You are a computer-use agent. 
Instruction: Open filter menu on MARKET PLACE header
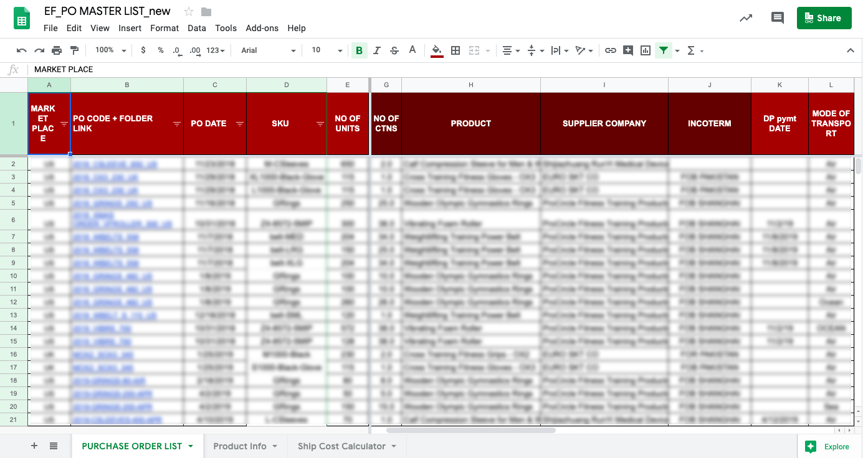coord(64,124)
